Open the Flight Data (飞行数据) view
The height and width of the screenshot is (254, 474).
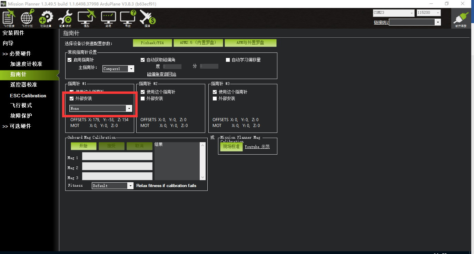[x=9, y=18]
